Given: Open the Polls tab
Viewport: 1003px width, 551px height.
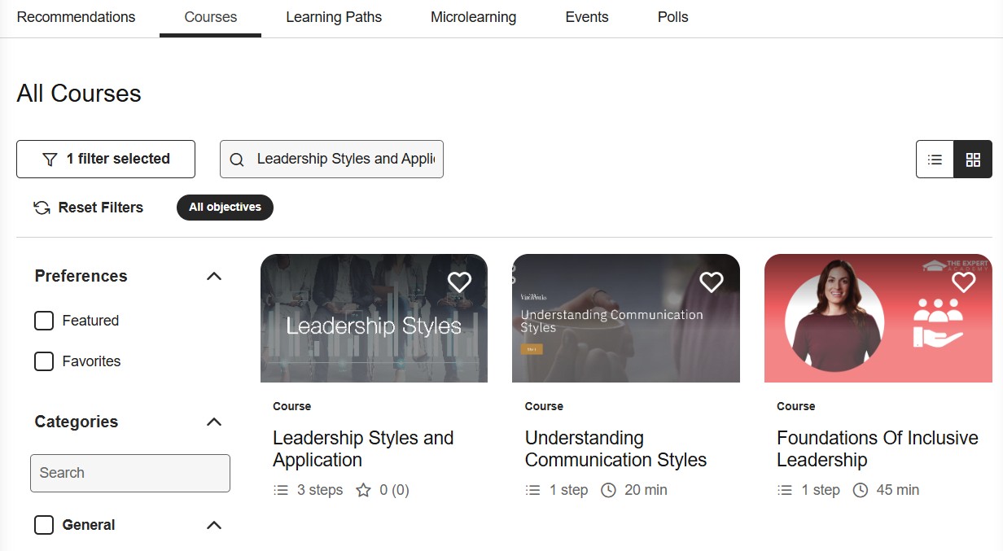Looking at the screenshot, I should 673,17.
